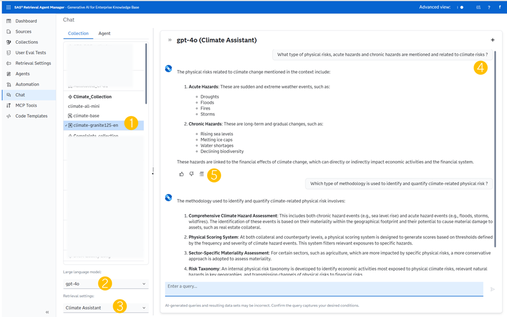Viewport: 507px width, 317px height.
Task: Click the climate-base collection icon
Action: [70, 116]
